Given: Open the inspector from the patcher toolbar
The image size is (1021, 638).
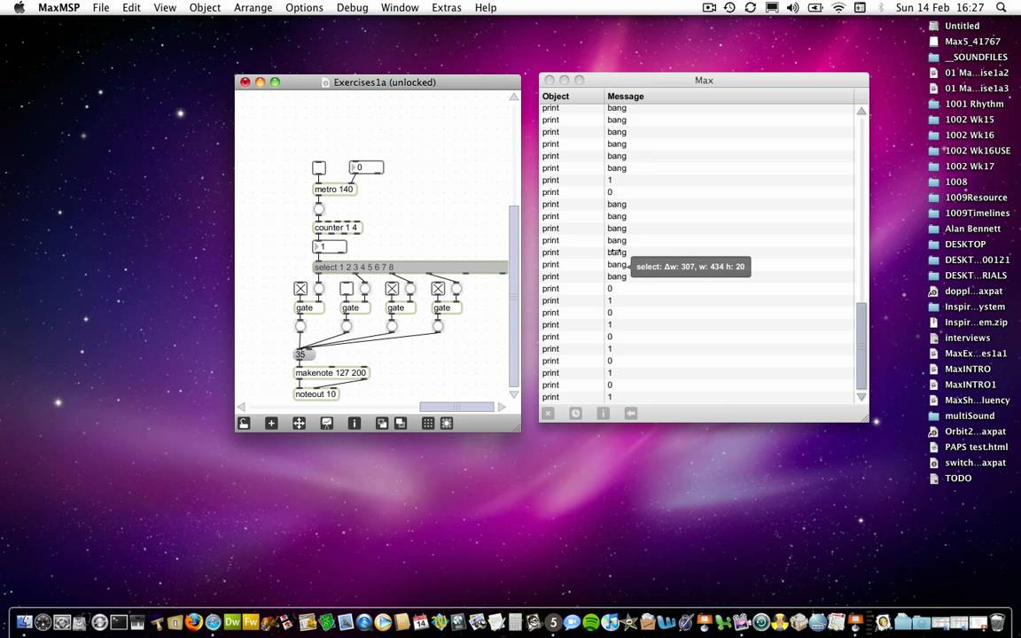Looking at the screenshot, I should (355, 424).
